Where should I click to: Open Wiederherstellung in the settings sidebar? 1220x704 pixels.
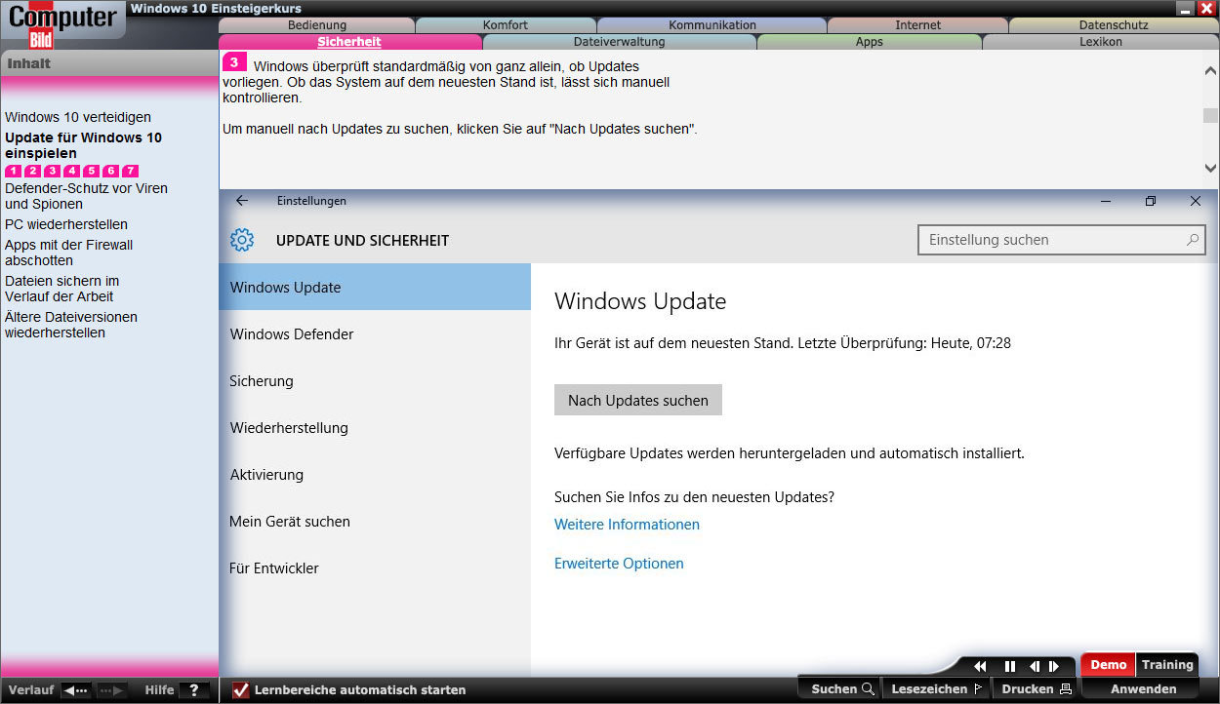click(x=375, y=428)
